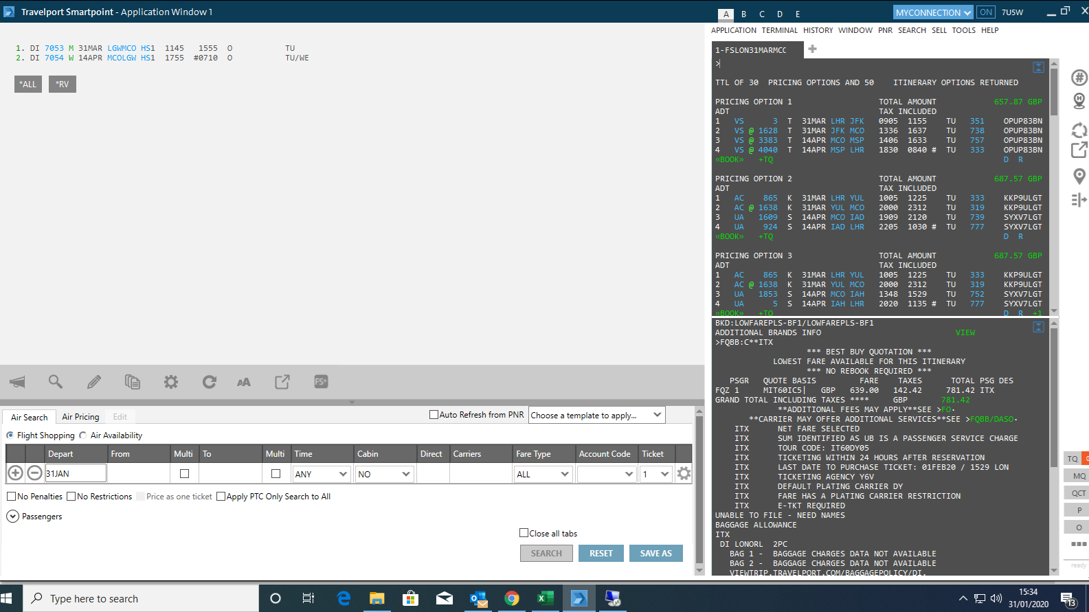Screen dimensions: 1089x612
Task: Select the Air Availability radio button
Action: tap(83, 435)
